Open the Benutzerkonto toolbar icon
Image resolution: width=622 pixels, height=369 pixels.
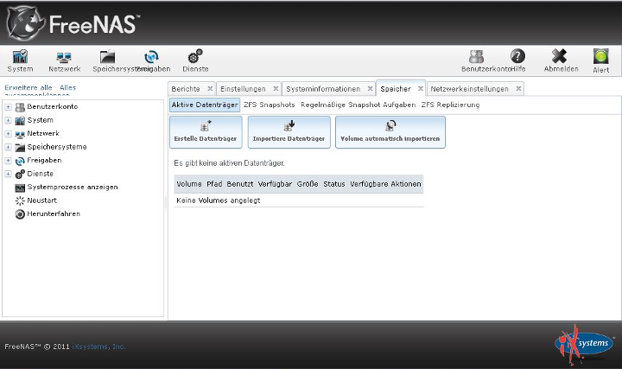pyautogui.click(x=476, y=57)
